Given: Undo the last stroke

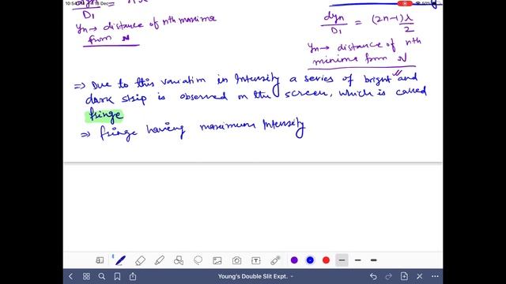Looking at the screenshot, I should [373, 276].
